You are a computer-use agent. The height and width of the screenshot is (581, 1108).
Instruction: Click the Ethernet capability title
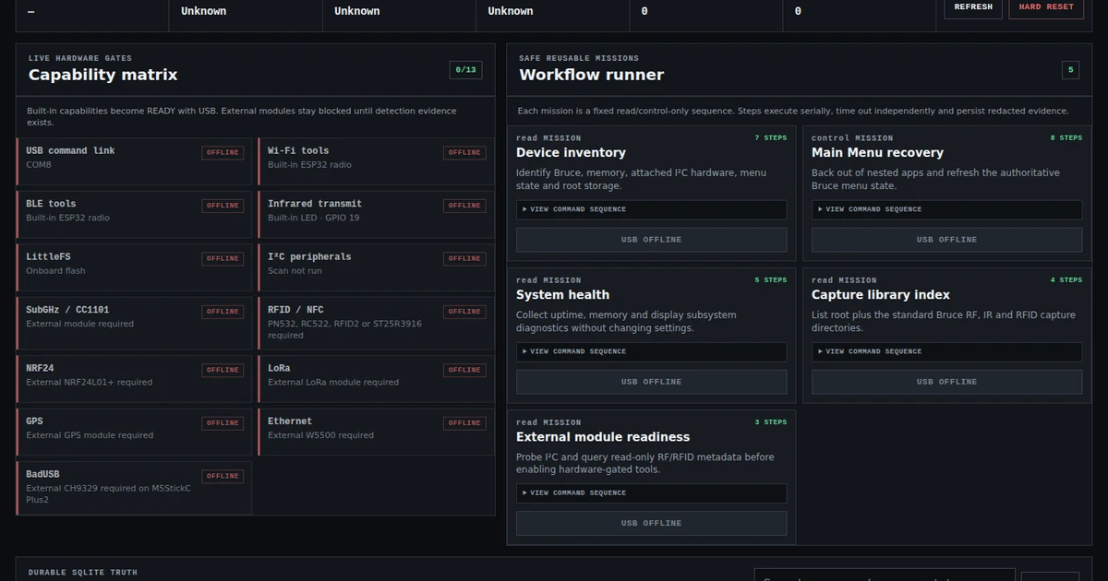(x=290, y=421)
